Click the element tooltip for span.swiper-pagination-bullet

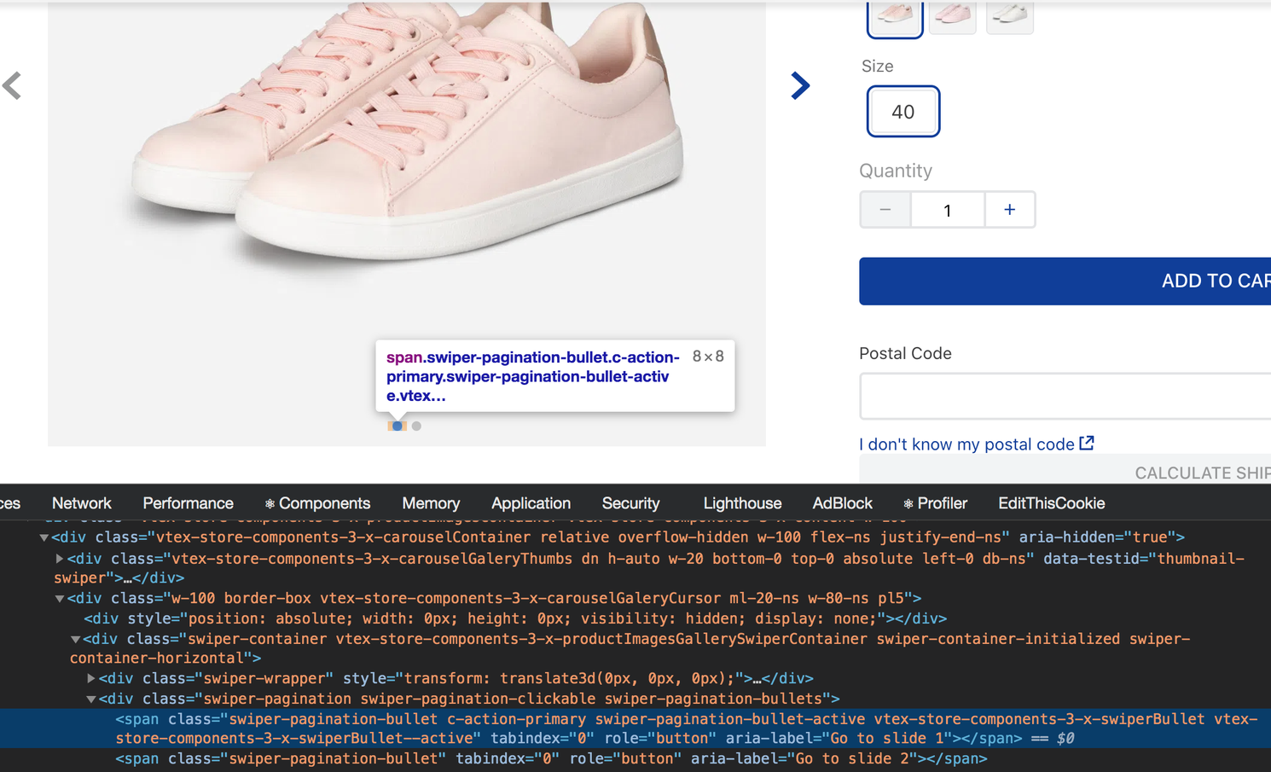[x=554, y=376]
